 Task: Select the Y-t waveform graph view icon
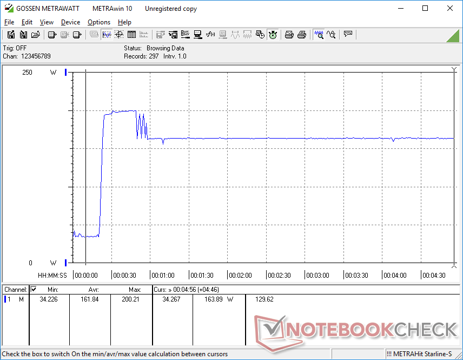tap(107, 35)
